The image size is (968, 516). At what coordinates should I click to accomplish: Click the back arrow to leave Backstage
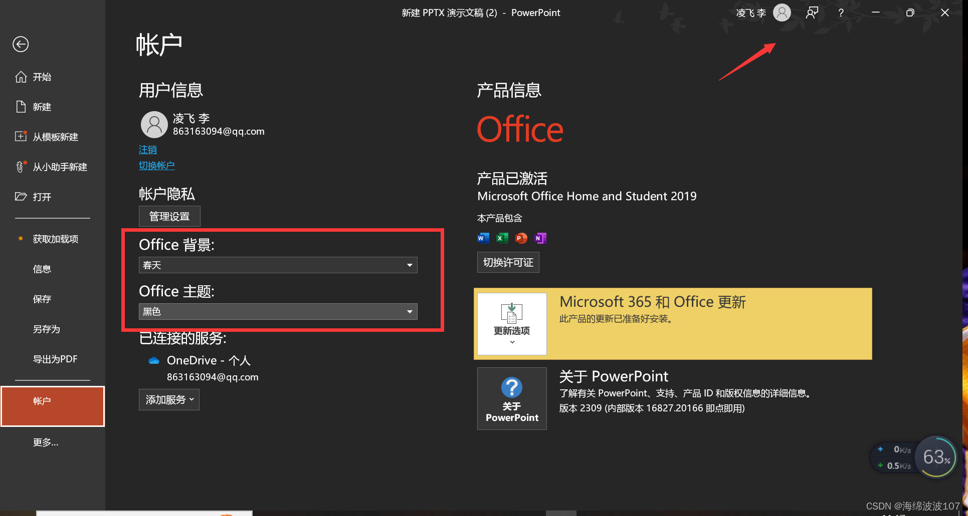coord(21,44)
